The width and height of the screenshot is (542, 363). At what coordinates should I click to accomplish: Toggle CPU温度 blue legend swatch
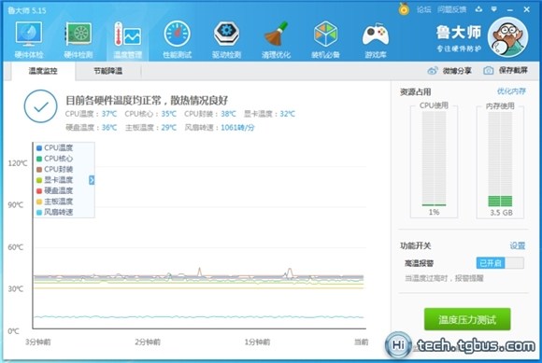tap(39, 148)
